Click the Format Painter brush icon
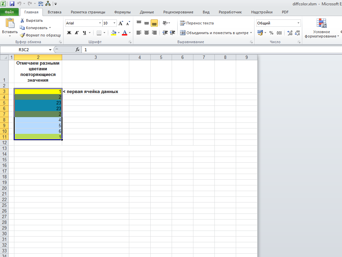342x257 pixels. click(x=22, y=35)
